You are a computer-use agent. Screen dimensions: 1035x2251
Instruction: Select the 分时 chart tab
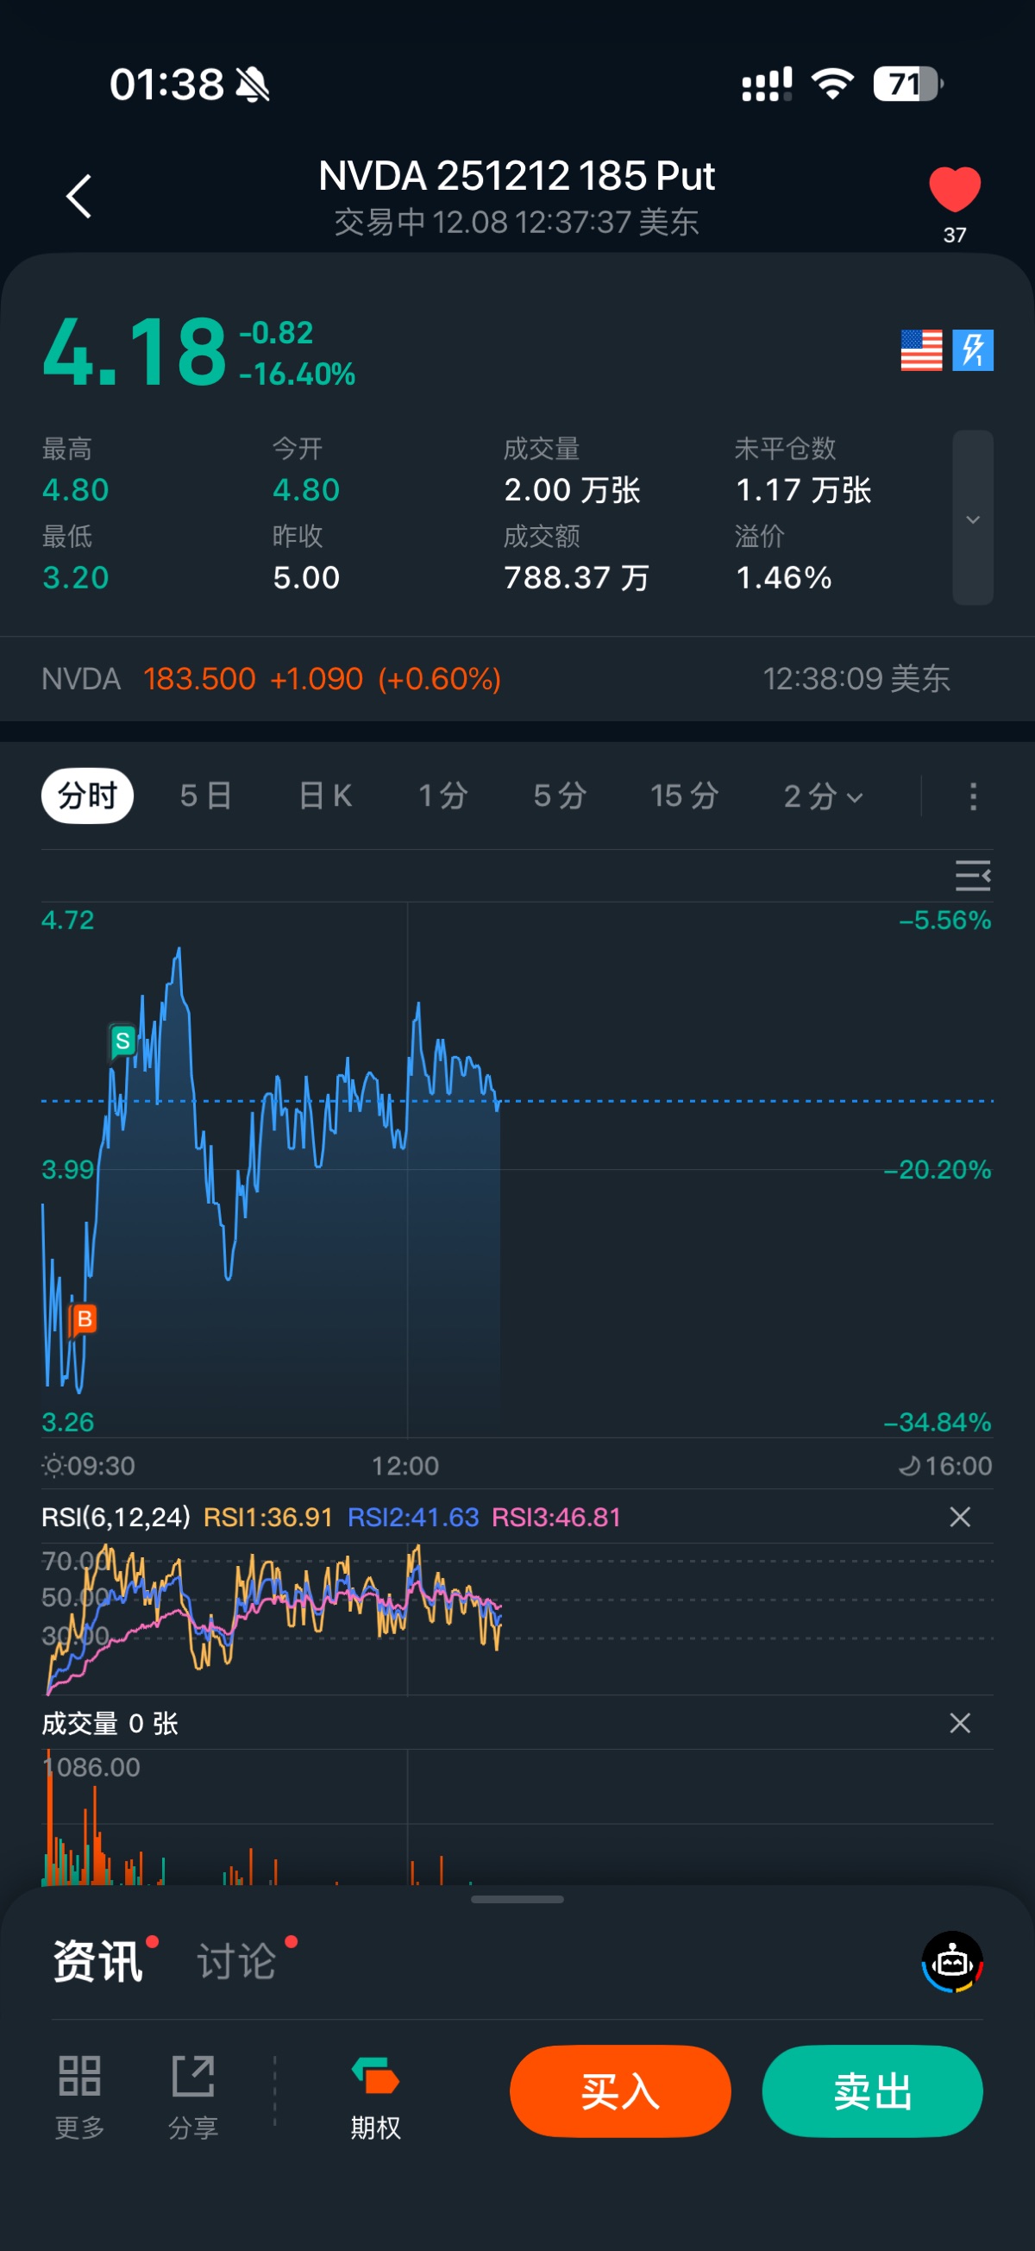click(87, 796)
